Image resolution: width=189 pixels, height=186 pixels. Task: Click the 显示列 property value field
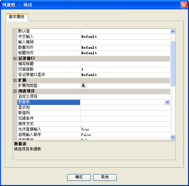tap(125, 108)
